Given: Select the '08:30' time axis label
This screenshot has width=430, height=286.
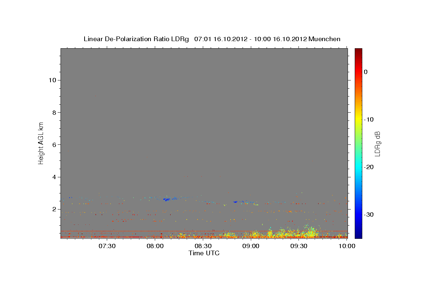Looking at the screenshot, I should click(203, 246).
